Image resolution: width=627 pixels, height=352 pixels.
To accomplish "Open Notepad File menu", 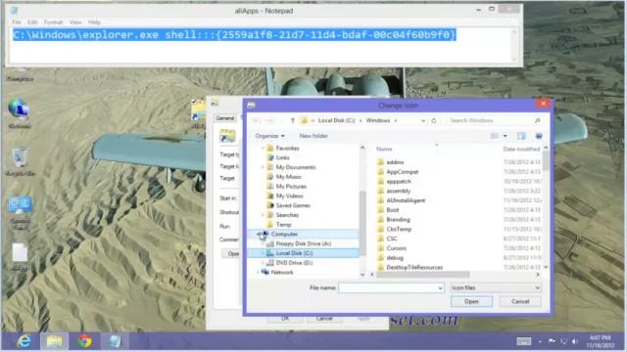I will coord(17,22).
